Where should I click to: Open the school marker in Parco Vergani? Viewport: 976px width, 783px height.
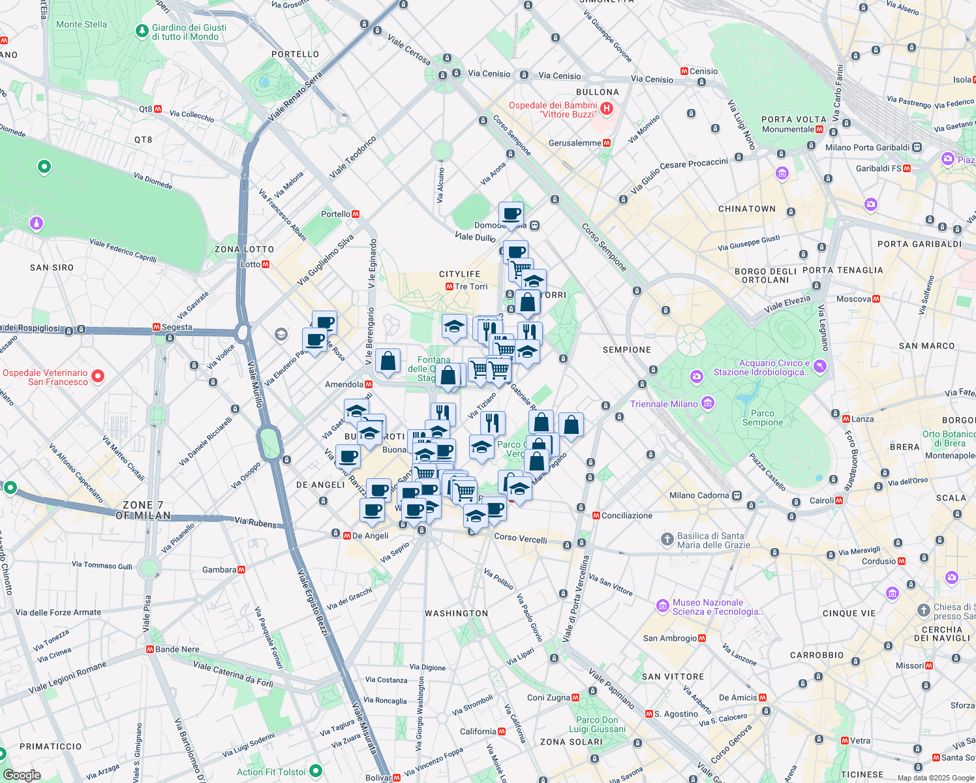[481, 448]
